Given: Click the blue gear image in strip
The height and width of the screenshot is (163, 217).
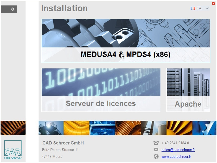Looking at the screenshot, I should coord(204,128).
